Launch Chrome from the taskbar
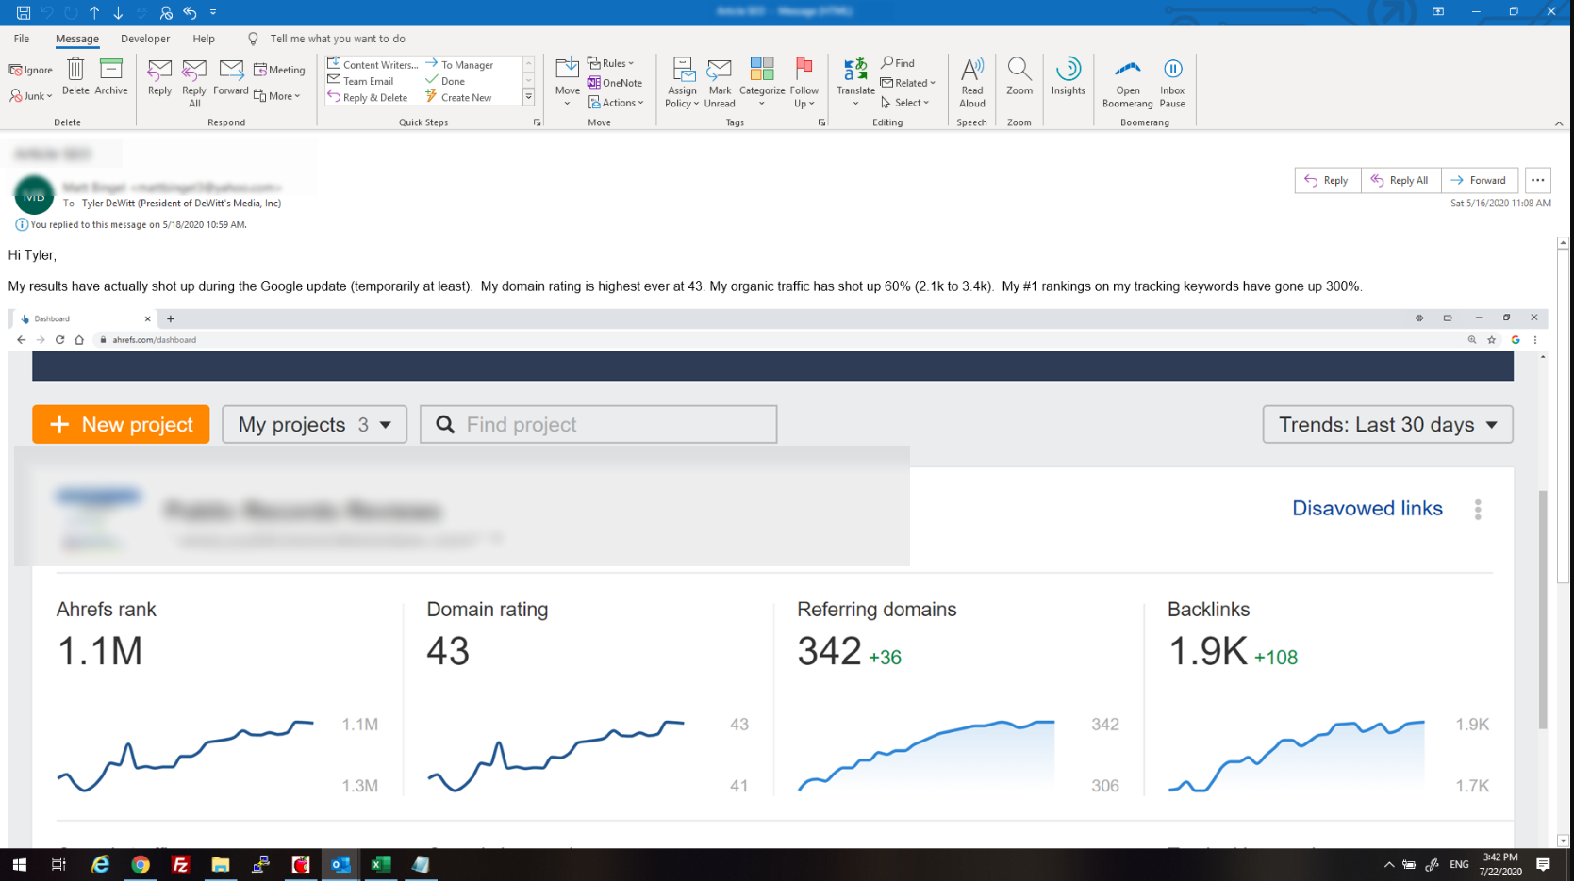1574x881 pixels. pyautogui.click(x=141, y=865)
